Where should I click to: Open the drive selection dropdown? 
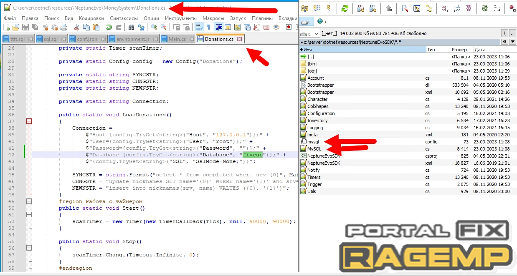click(x=310, y=33)
